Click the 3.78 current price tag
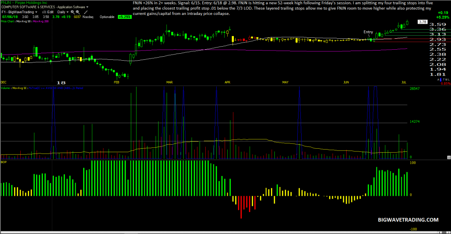 coord(422,22)
